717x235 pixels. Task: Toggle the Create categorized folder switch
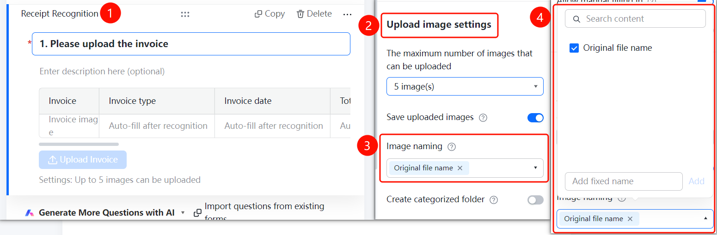[535, 200]
